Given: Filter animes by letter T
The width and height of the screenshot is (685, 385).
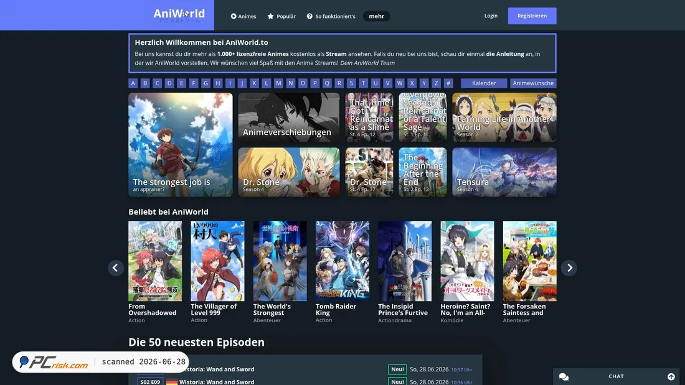Looking at the screenshot, I should pos(363,83).
